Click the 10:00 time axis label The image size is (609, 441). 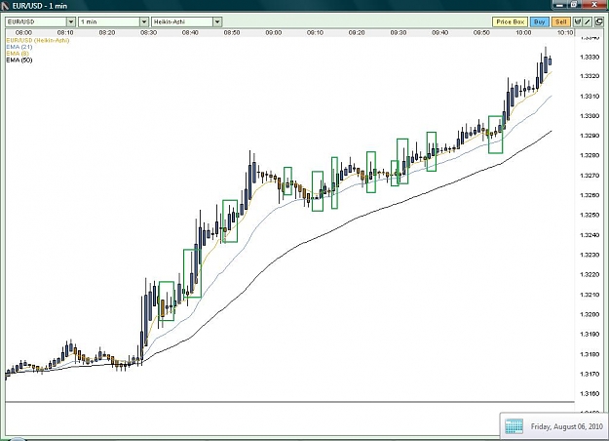click(x=523, y=32)
